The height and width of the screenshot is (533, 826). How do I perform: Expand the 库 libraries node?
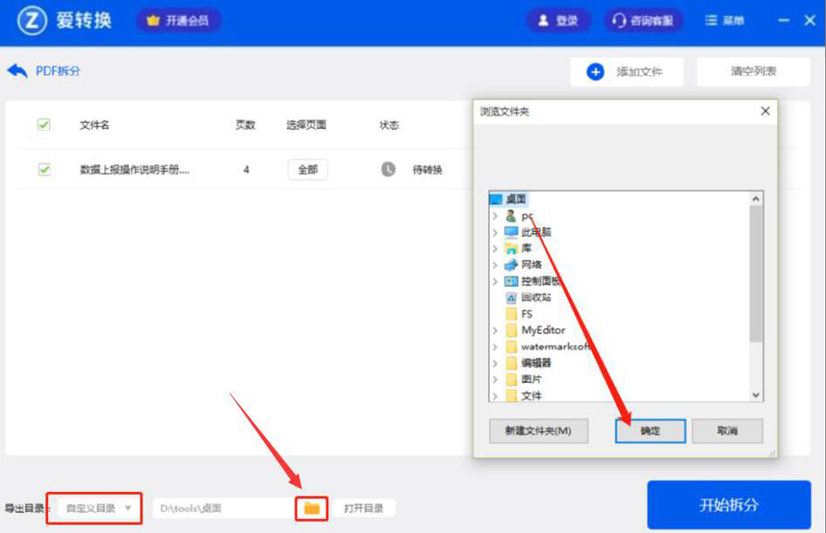coord(495,249)
